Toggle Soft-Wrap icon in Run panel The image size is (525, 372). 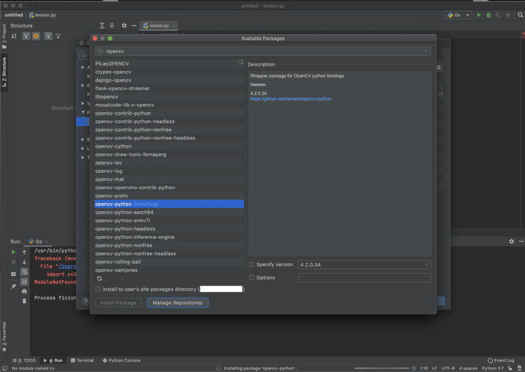click(x=24, y=272)
